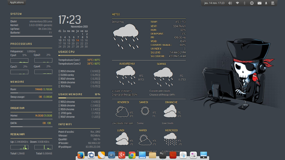Click the Fréquence '1.06GHz' value
Screen dimensions: 285x160
31,51
